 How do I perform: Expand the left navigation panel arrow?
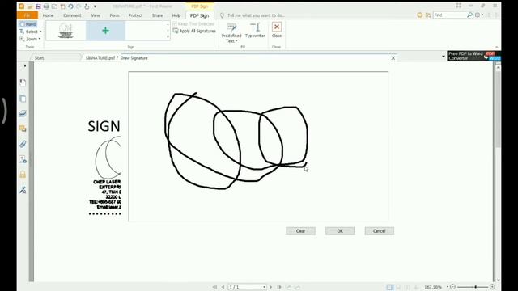(25, 66)
